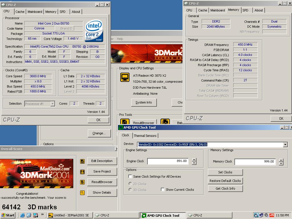
Task: Click the first system tray icon
Action: 256,215
